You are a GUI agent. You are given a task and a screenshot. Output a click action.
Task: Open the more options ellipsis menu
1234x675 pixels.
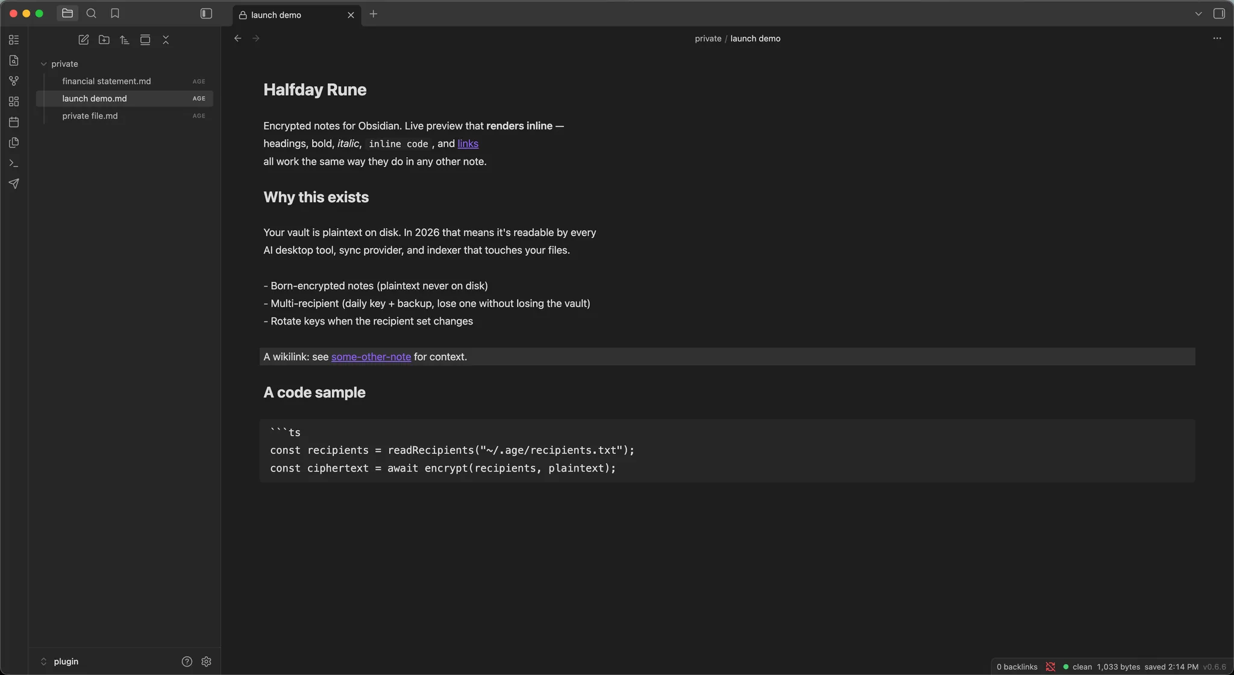[x=1217, y=39]
